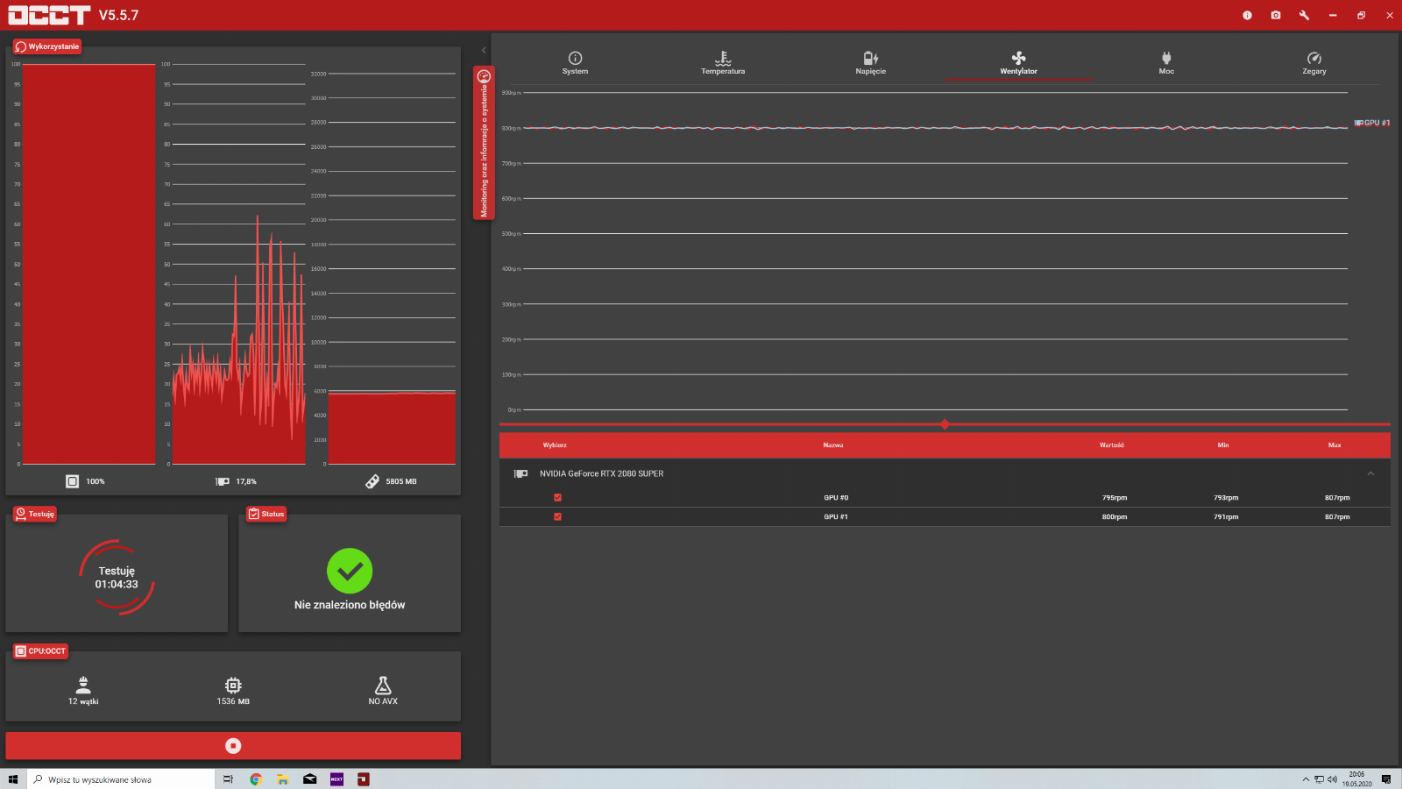1402x789 pixels.
Task: Click the info icon in title bar
Action: pos(1247,15)
